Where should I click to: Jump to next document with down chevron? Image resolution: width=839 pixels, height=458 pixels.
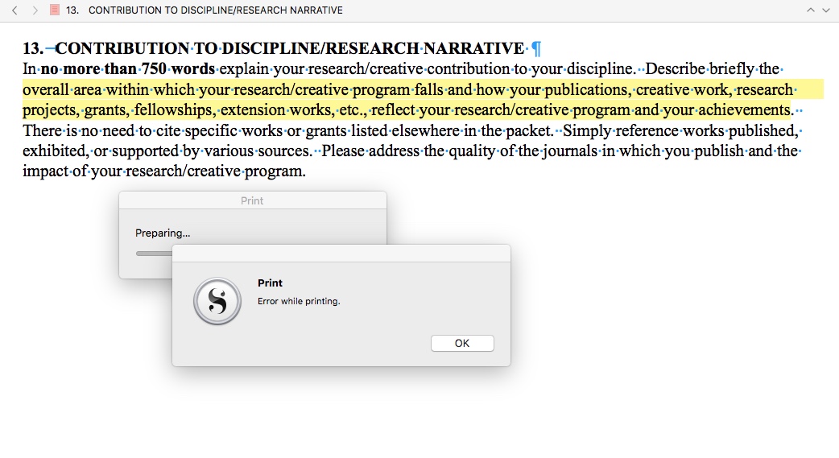(825, 10)
